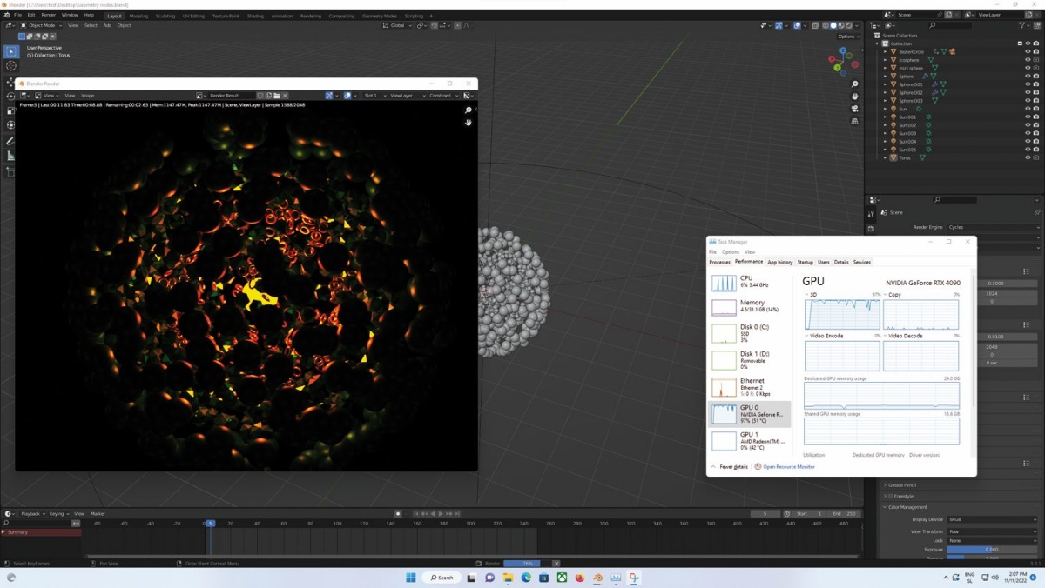Image resolution: width=1045 pixels, height=588 pixels.
Task: Click the pan hand icon in Blender Render window
Action: (469, 123)
